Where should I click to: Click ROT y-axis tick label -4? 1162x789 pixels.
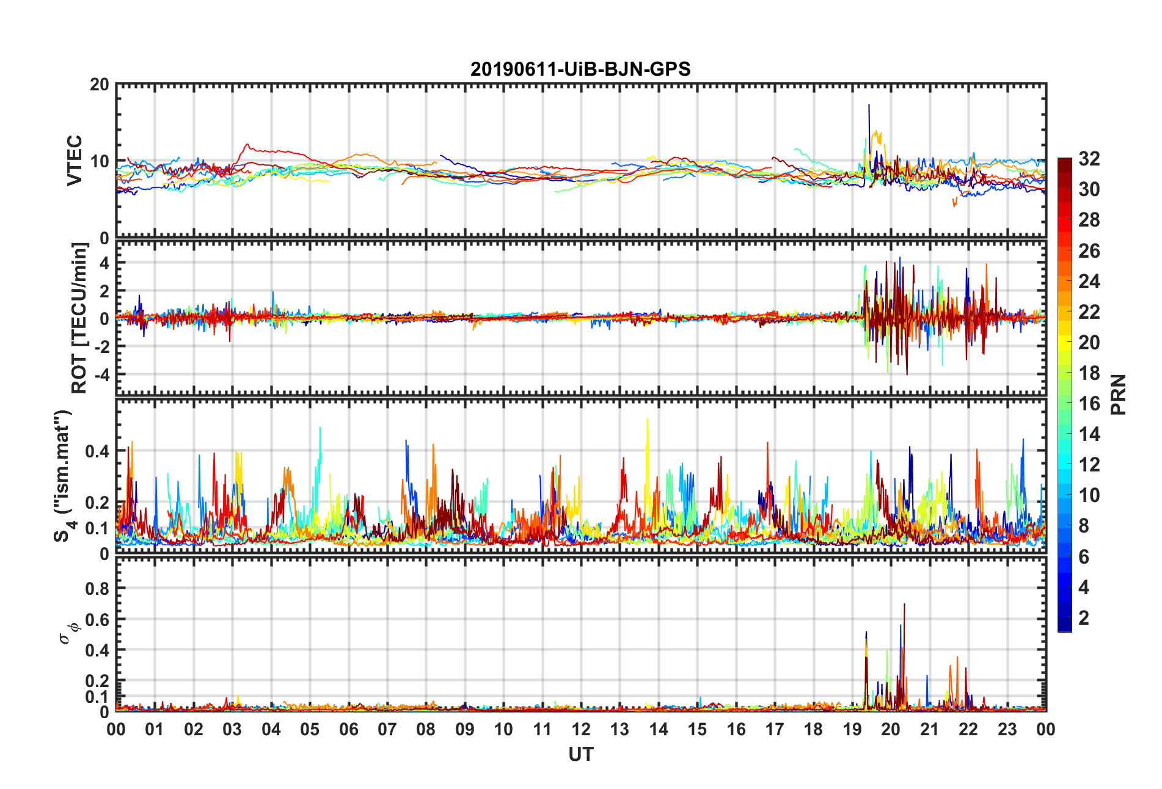pos(101,374)
